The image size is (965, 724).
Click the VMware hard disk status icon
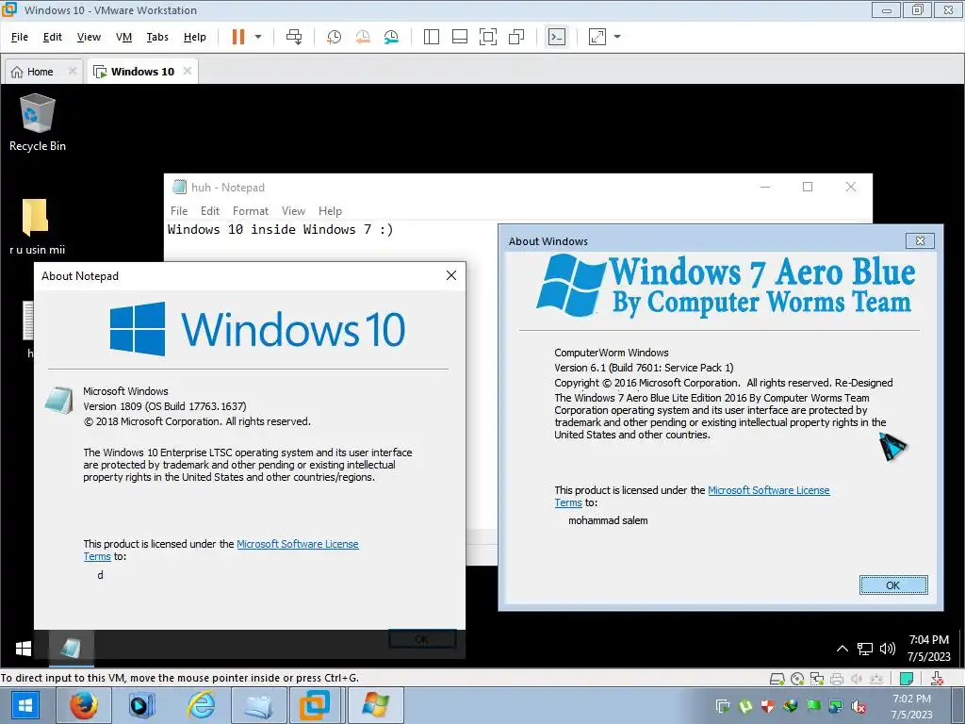777,679
